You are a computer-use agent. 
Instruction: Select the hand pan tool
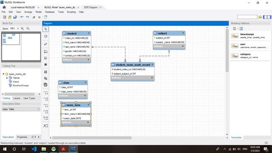coord(45,37)
